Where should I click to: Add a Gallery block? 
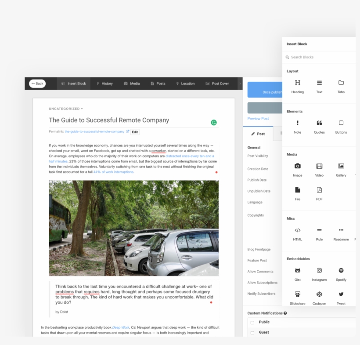pos(341,170)
